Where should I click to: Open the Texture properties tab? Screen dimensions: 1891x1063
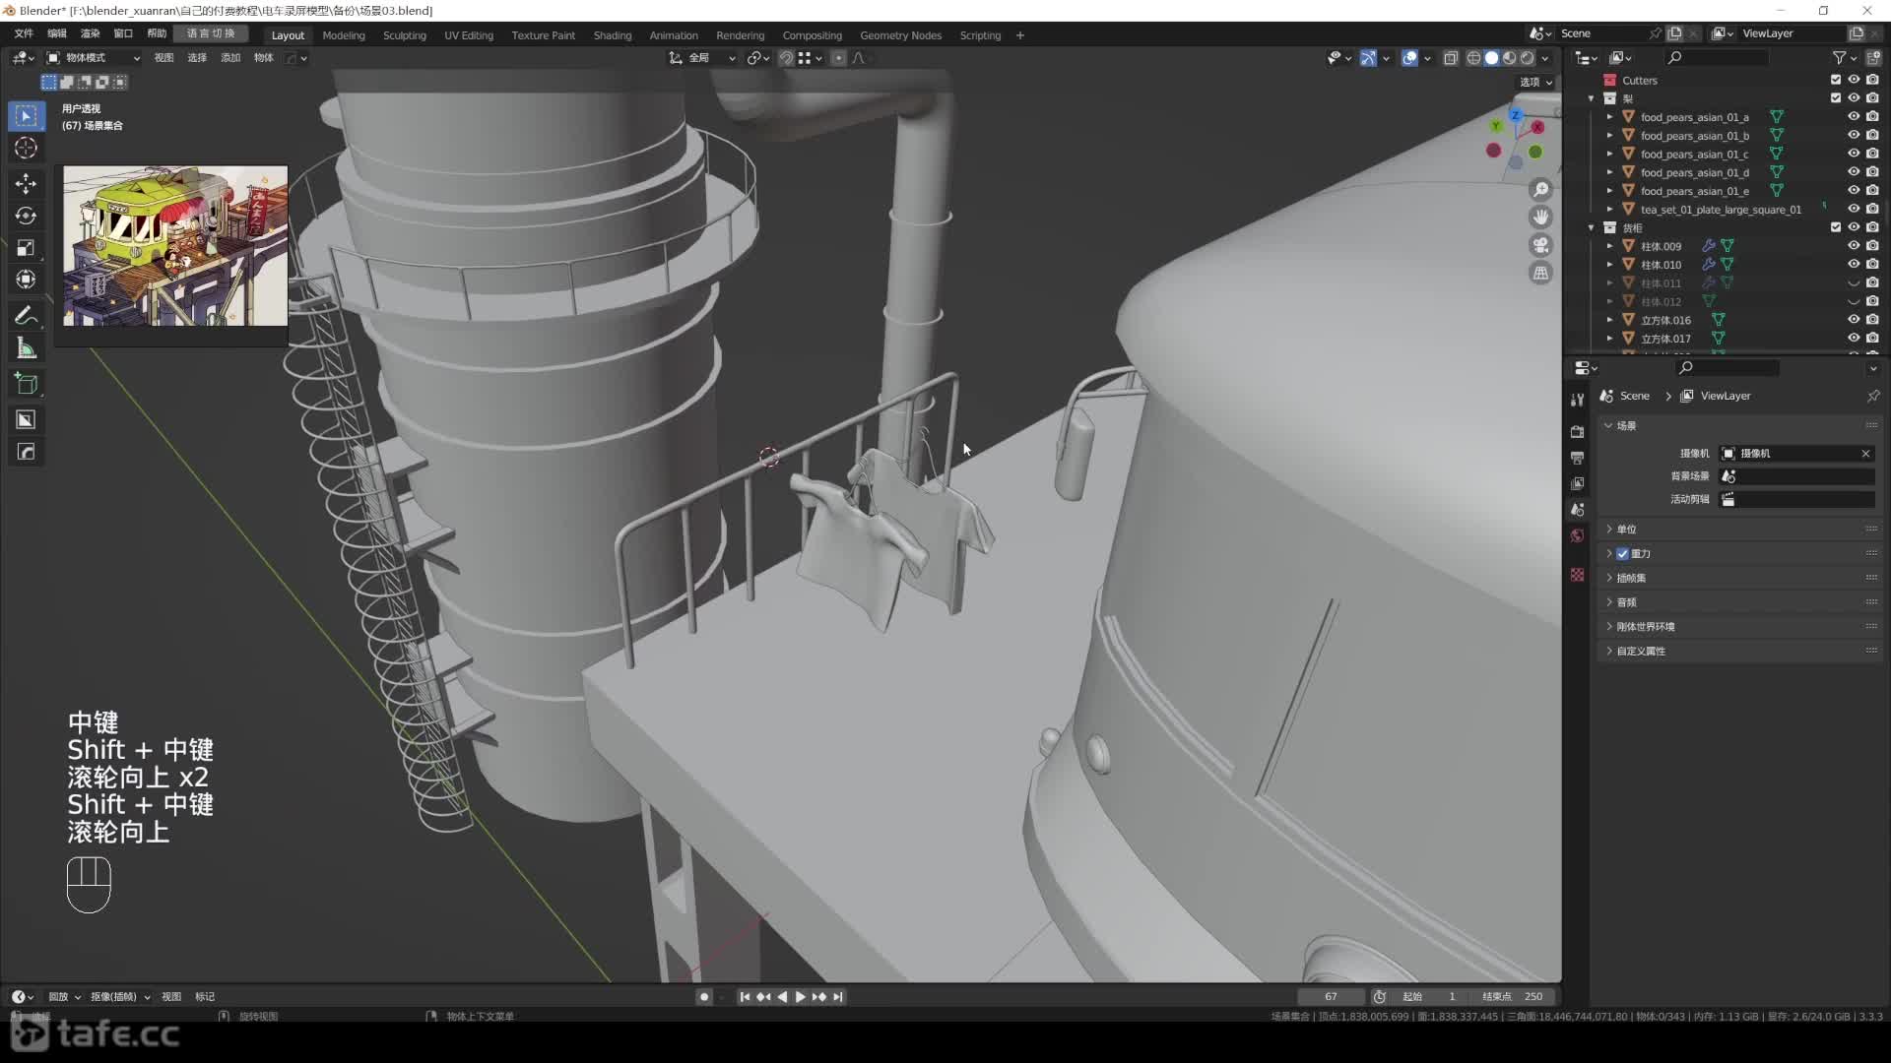coord(1578,575)
